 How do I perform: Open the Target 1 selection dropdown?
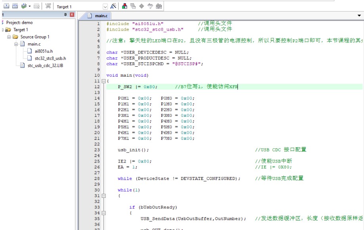click(x=105, y=7)
